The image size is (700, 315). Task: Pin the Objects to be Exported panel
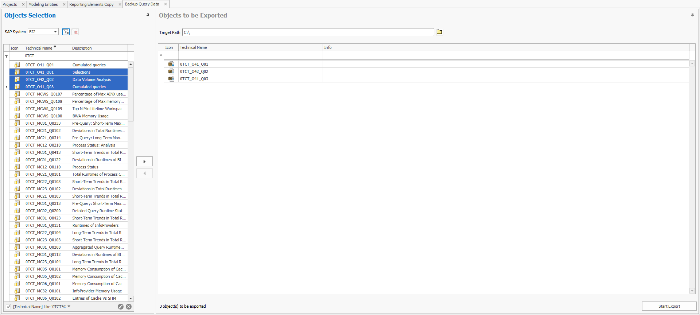point(692,15)
